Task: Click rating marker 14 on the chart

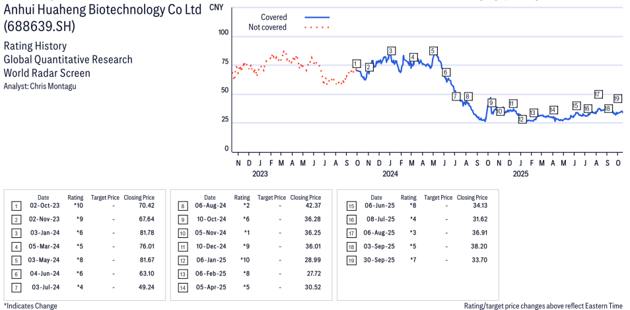Action: tap(553, 110)
